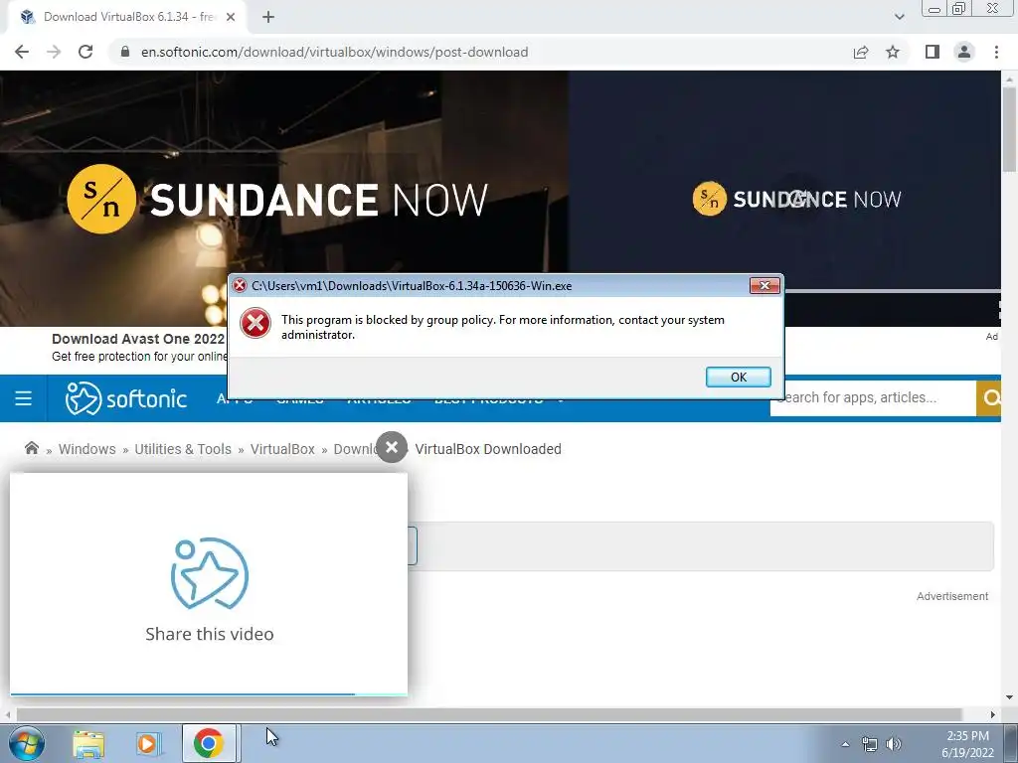This screenshot has width=1018, height=763.
Task: Click the padlock site info icon
Action: coord(125,52)
